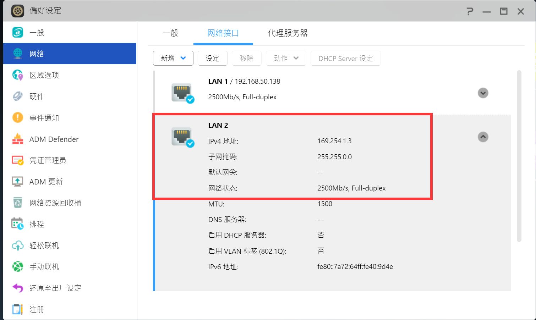
Task: Switch to the 网络接口 tab
Action: (x=223, y=33)
